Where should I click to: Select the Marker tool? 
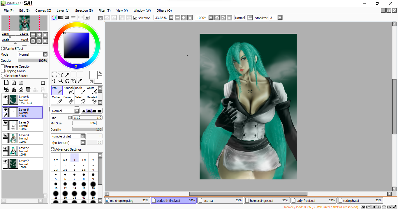[57, 100]
